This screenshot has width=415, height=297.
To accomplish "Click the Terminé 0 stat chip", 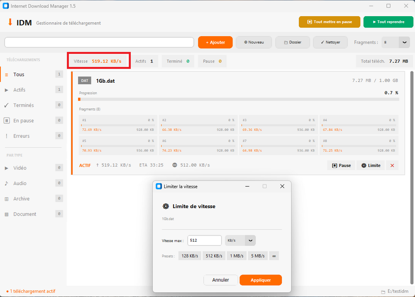I will (x=178, y=61).
